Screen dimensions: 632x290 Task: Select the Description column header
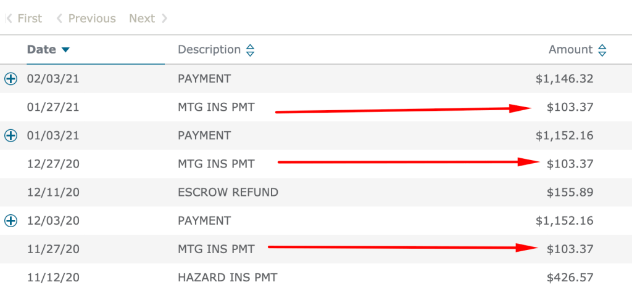pyautogui.click(x=209, y=49)
